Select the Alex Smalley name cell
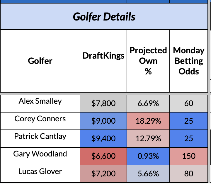Screen dimensions: 211x184 40,101
